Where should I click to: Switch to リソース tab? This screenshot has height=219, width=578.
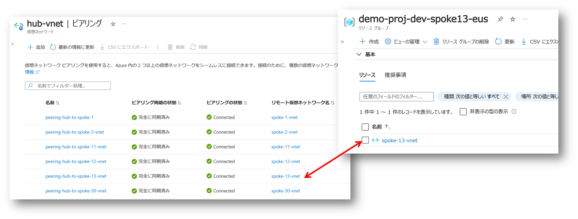point(367,75)
